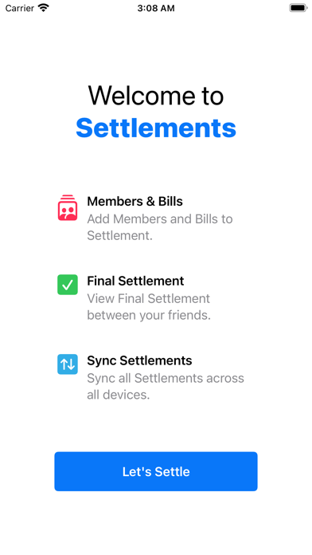Click the 3:08 AM clock
The width and height of the screenshot is (312, 555).
[x=156, y=8]
